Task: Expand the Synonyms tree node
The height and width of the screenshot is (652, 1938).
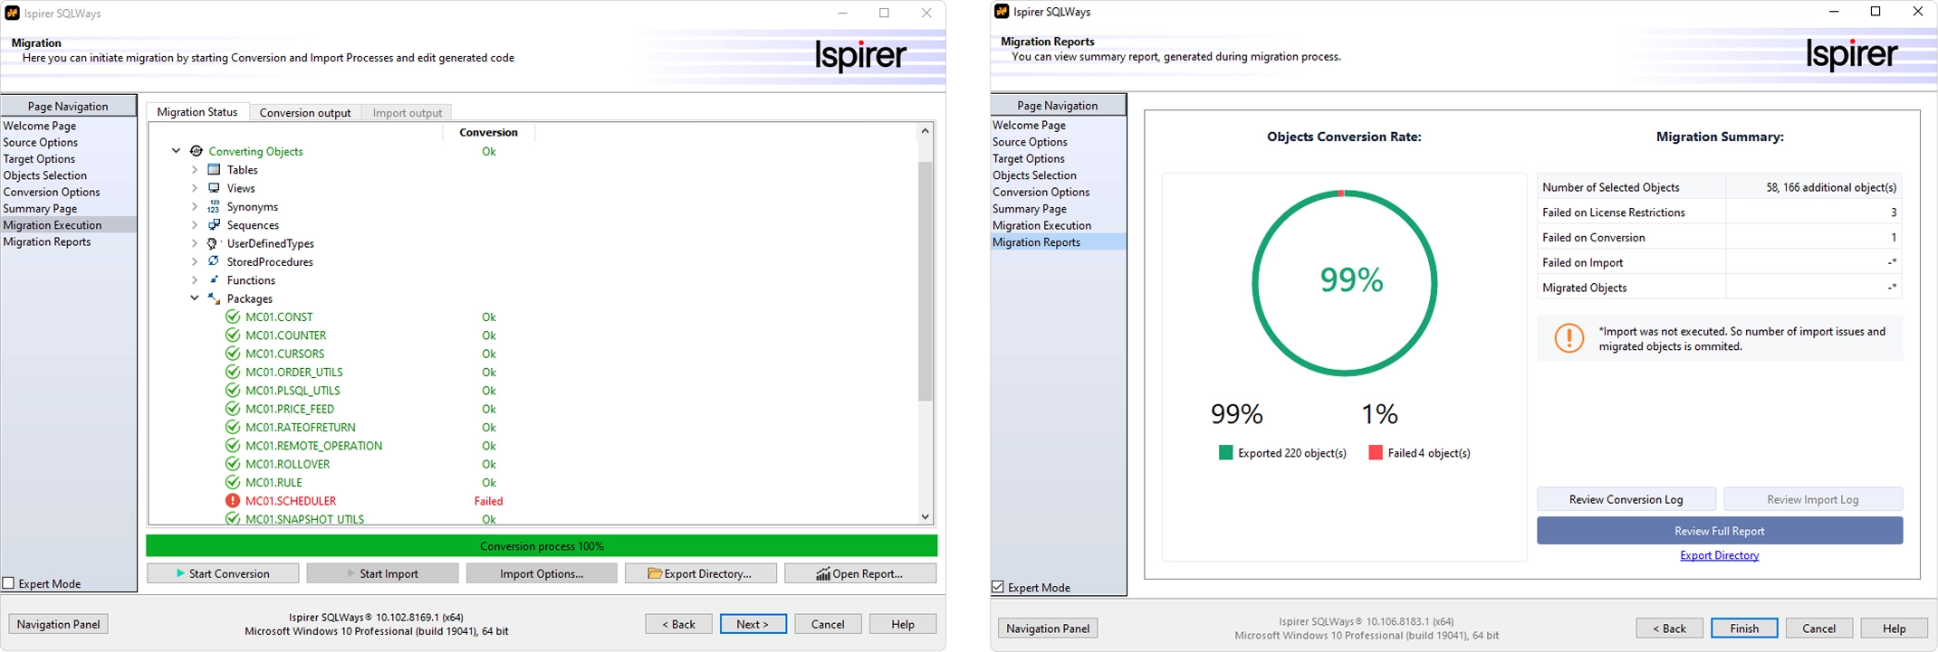Action: coord(195,207)
